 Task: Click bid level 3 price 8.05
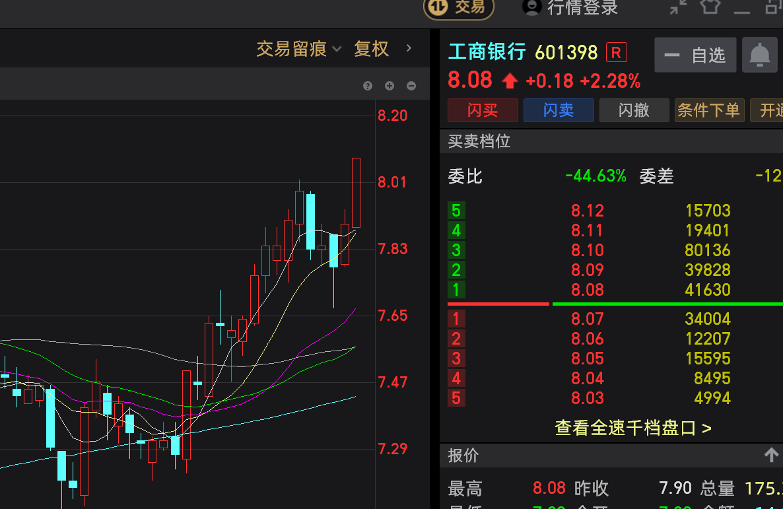(x=588, y=358)
